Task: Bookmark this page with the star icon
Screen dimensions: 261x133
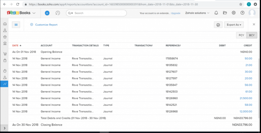Action: pyautogui.click(x=241, y=4)
